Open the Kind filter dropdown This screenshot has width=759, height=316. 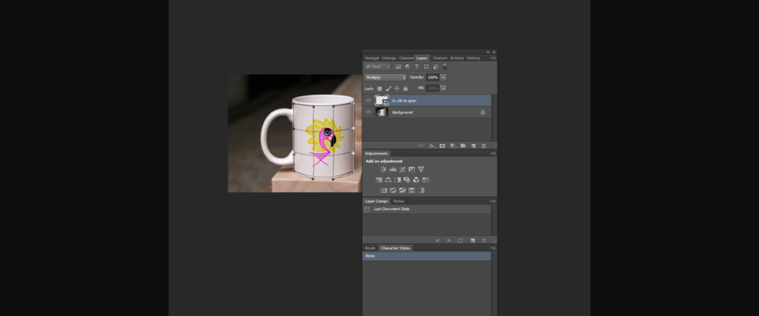(377, 67)
